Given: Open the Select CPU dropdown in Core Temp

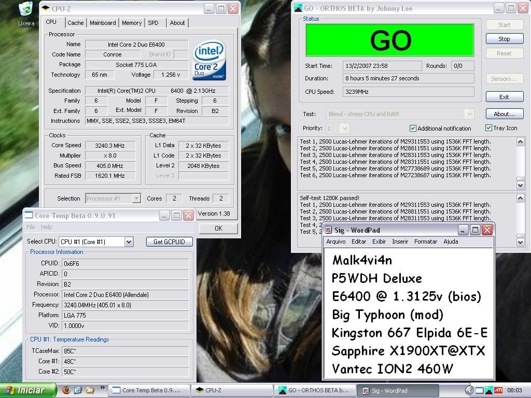Looking at the screenshot, I should (x=129, y=241).
